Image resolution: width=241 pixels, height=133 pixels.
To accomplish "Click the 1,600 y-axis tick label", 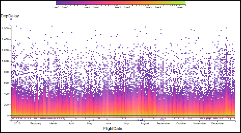I will 6,28.
